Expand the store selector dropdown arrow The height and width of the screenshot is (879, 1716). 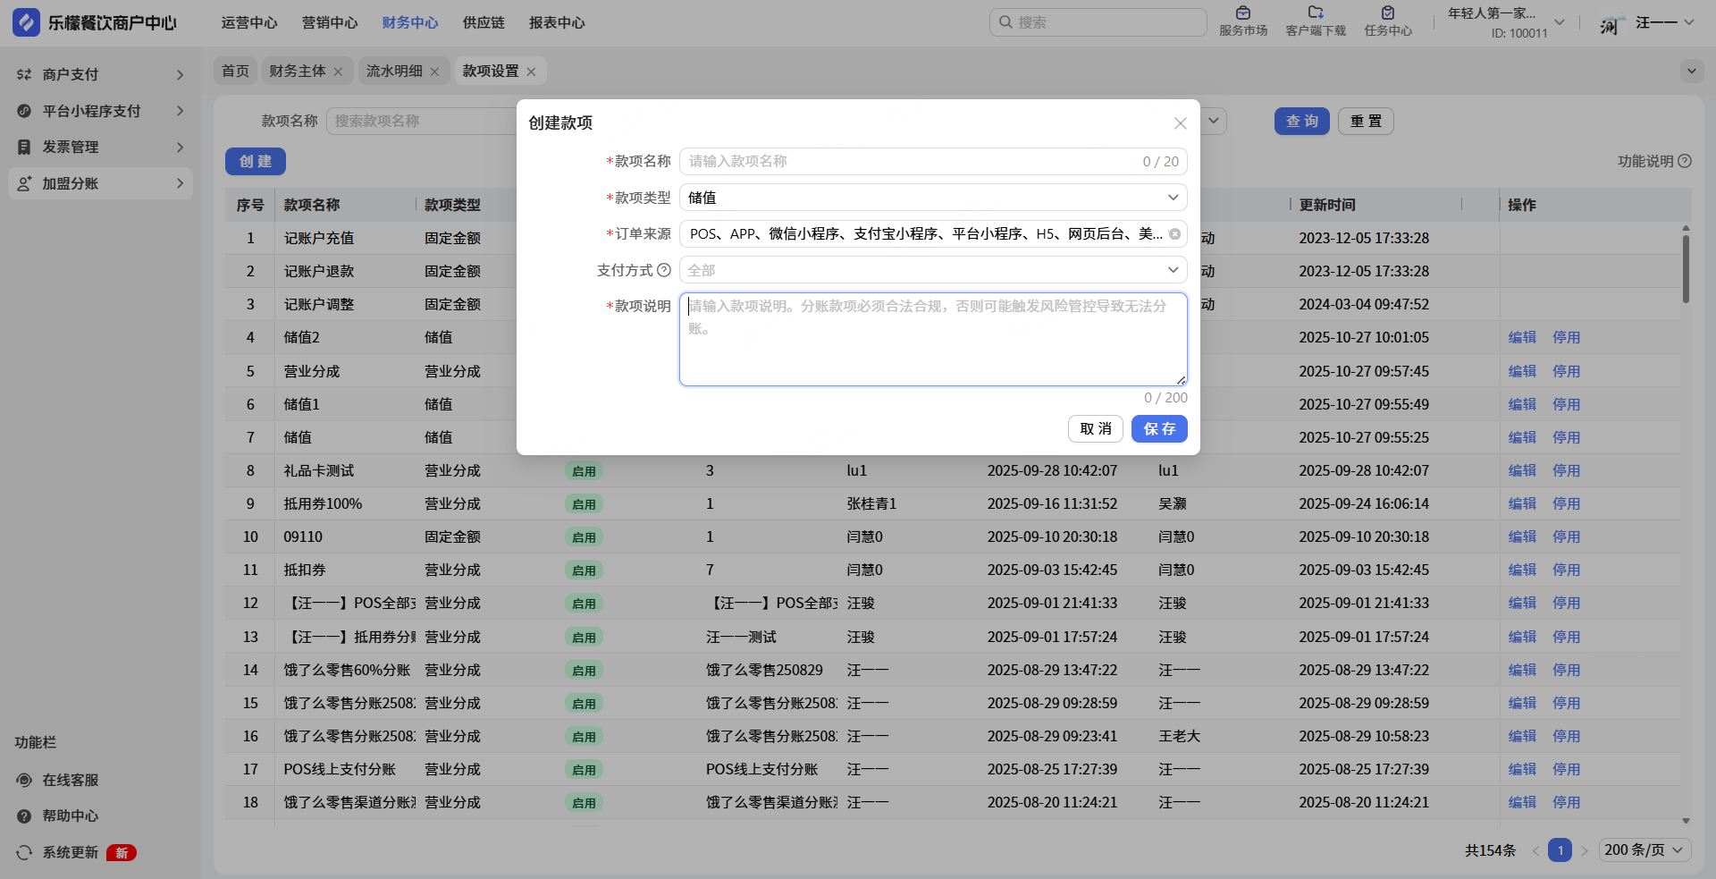tap(1560, 22)
